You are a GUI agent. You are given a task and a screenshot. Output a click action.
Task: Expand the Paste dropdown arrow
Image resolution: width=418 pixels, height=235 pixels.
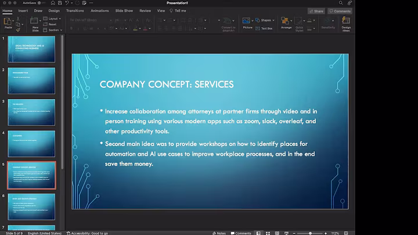point(13,21)
